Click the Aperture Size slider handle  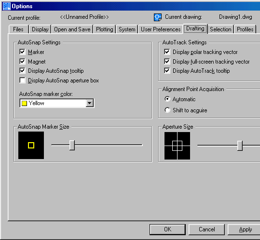pyautogui.click(x=240, y=146)
